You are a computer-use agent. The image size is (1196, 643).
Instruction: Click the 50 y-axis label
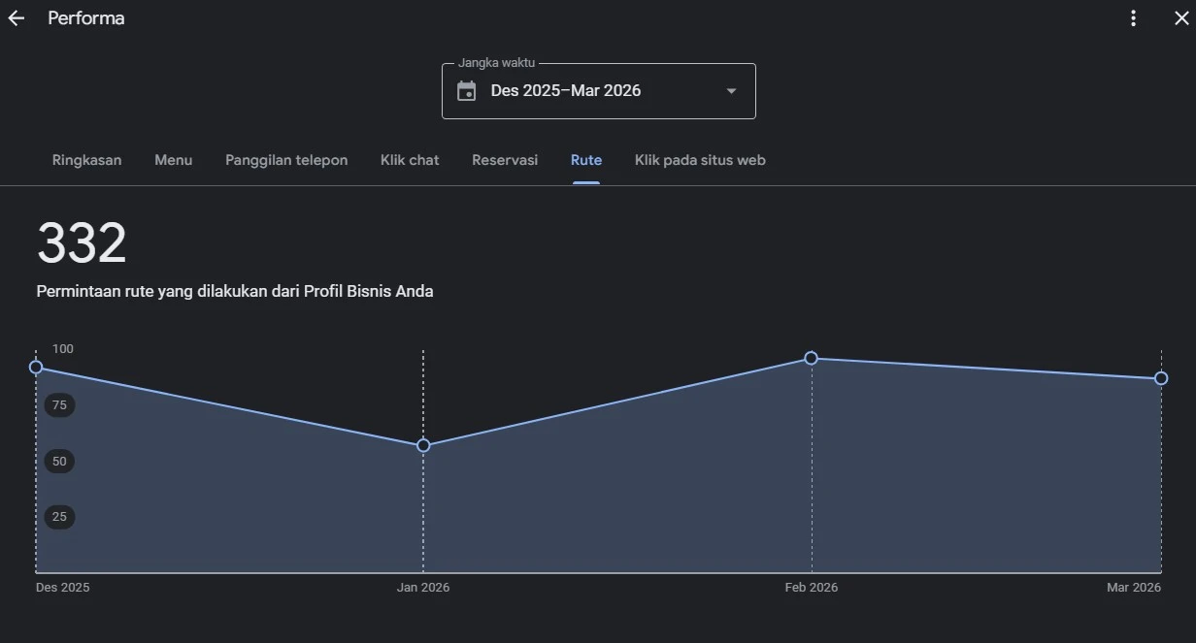tap(59, 462)
